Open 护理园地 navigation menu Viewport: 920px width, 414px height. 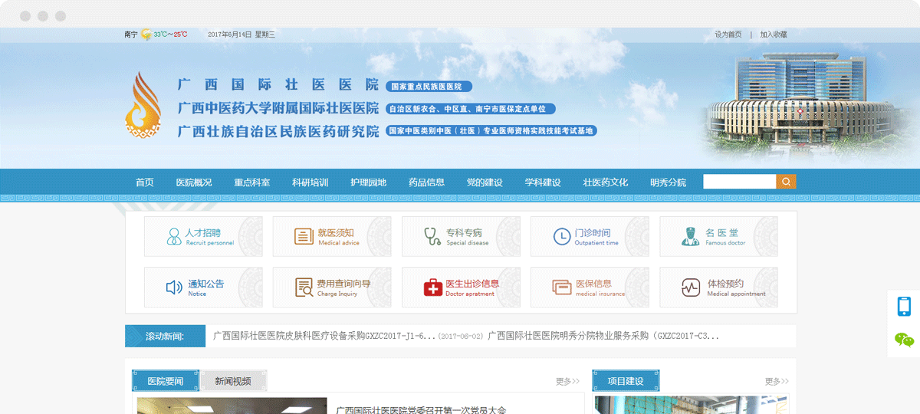click(369, 182)
